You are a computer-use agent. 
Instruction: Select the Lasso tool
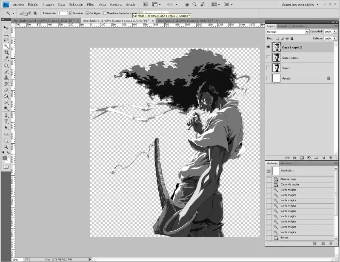click(x=6, y=40)
